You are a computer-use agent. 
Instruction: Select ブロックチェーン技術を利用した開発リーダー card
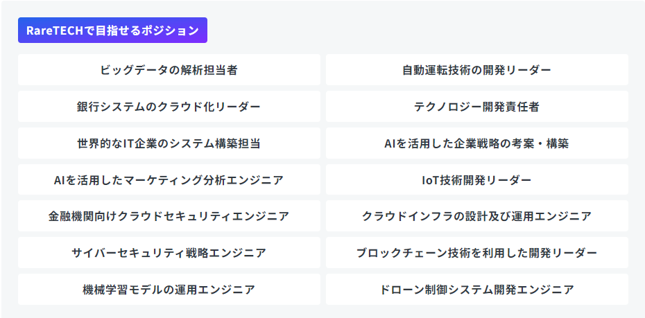476,253
